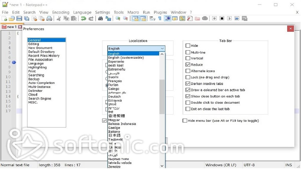The width and height of the screenshot is (301, 169).
Task: Open the Plugins menu
Action: [160, 12]
